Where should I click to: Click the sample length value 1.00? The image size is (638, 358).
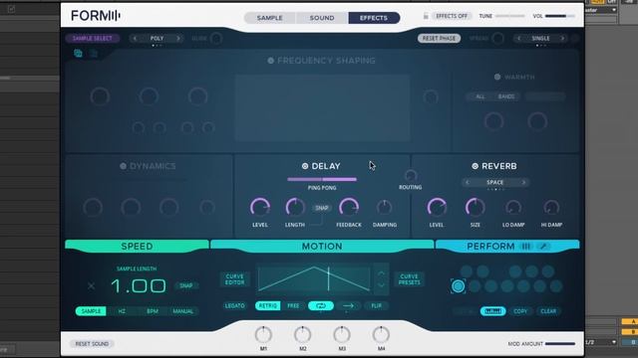(x=139, y=286)
